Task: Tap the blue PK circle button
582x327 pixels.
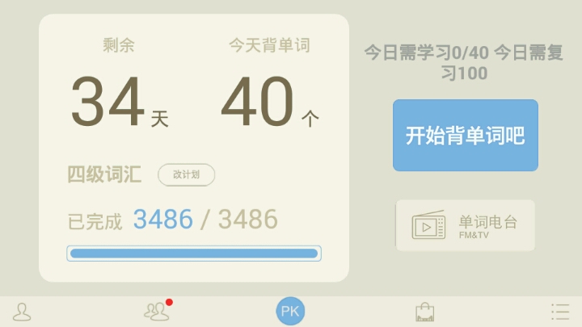Action: [x=290, y=311]
